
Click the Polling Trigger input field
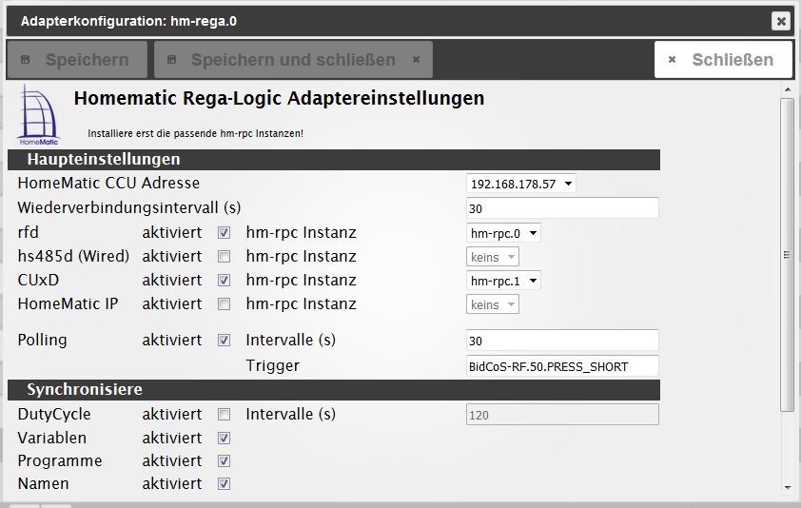[562, 366]
